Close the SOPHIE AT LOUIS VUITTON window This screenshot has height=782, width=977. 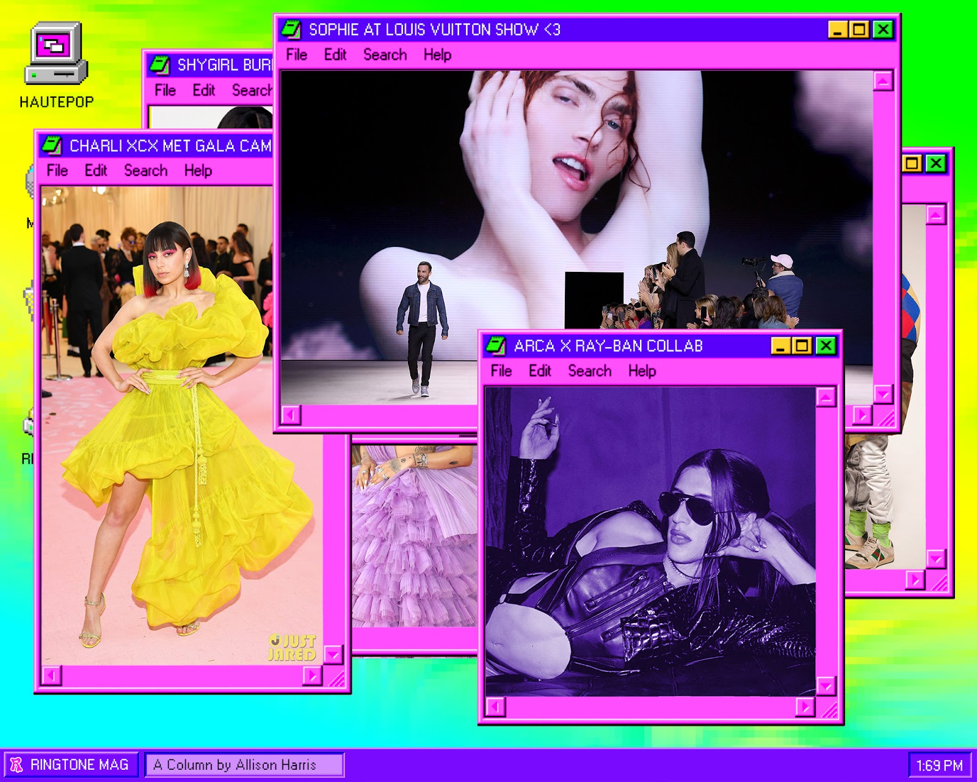pyautogui.click(x=883, y=29)
